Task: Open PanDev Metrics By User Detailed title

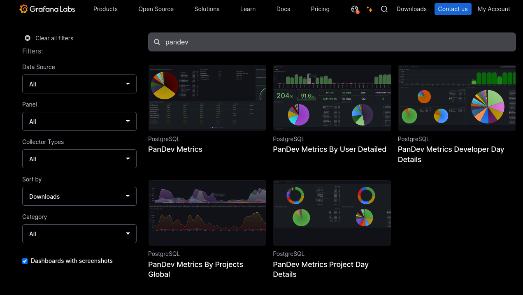Action: tap(330, 149)
